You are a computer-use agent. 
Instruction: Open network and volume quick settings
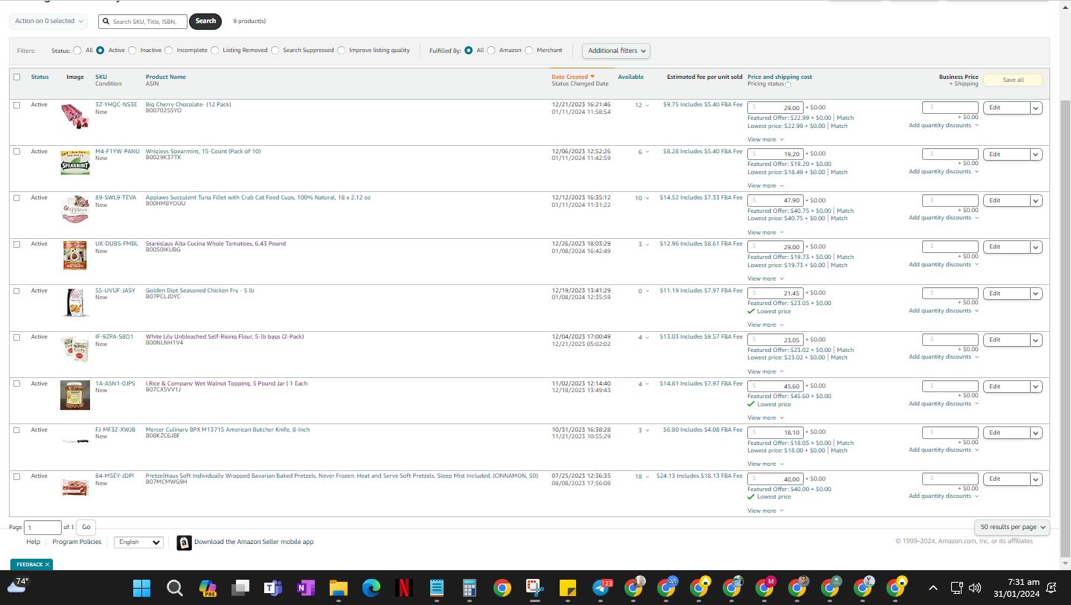point(966,588)
